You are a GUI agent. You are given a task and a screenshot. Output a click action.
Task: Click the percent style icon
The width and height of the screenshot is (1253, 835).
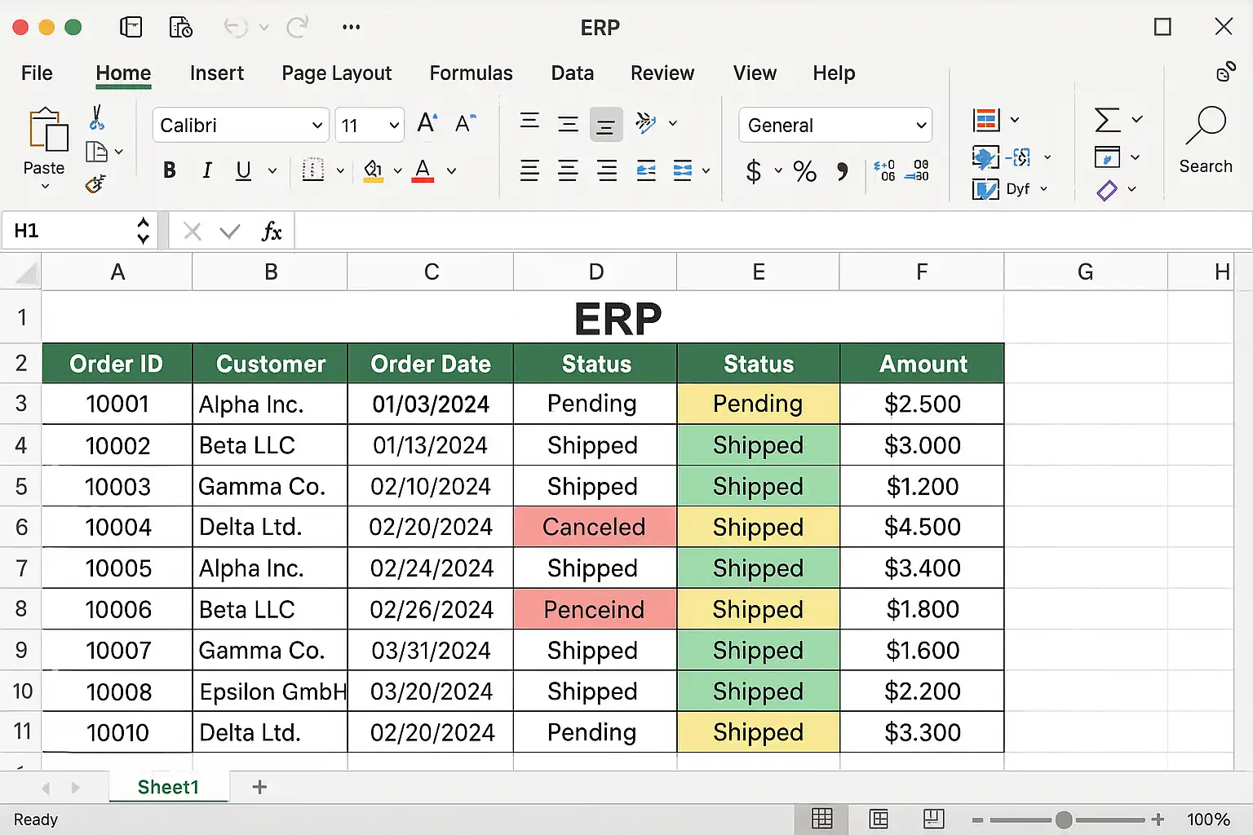click(x=804, y=171)
